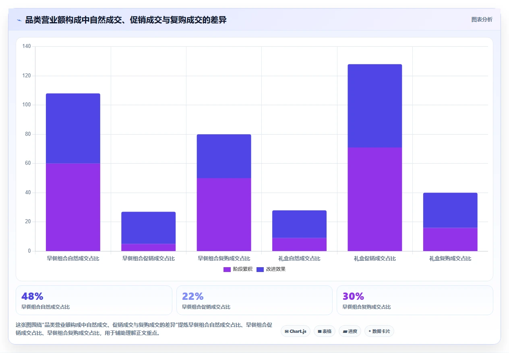Select purple segment of 礼盒自然成交占比 bar
The width and height of the screenshot is (509, 353).
coord(299,245)
